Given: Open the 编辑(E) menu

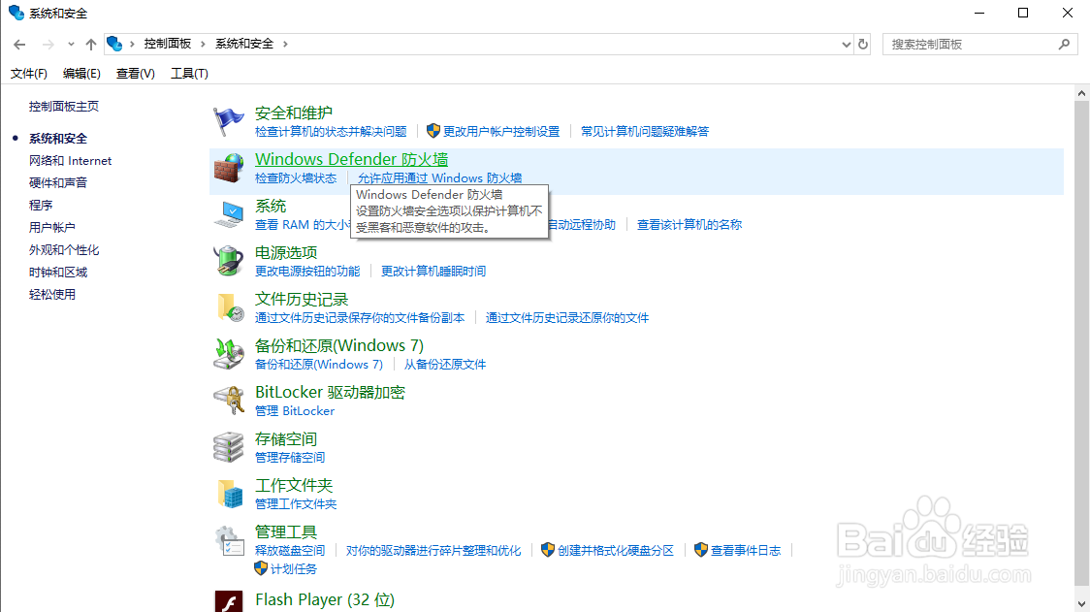Looking at the screenshot, I should (x=81, y=73).
